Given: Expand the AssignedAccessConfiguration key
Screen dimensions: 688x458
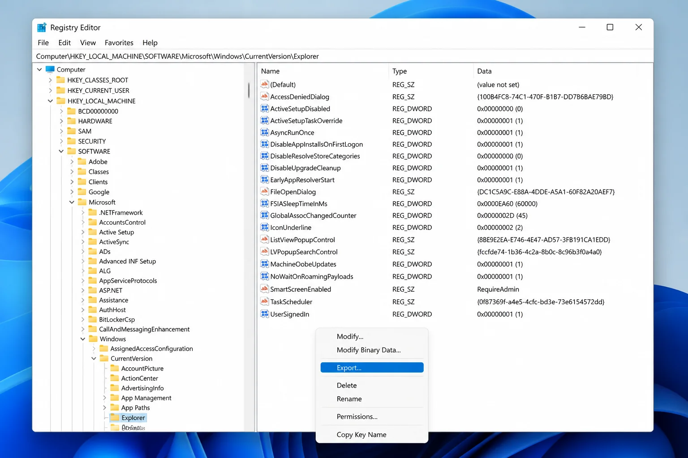Looking at the screenshot, I should coord(94,348).
